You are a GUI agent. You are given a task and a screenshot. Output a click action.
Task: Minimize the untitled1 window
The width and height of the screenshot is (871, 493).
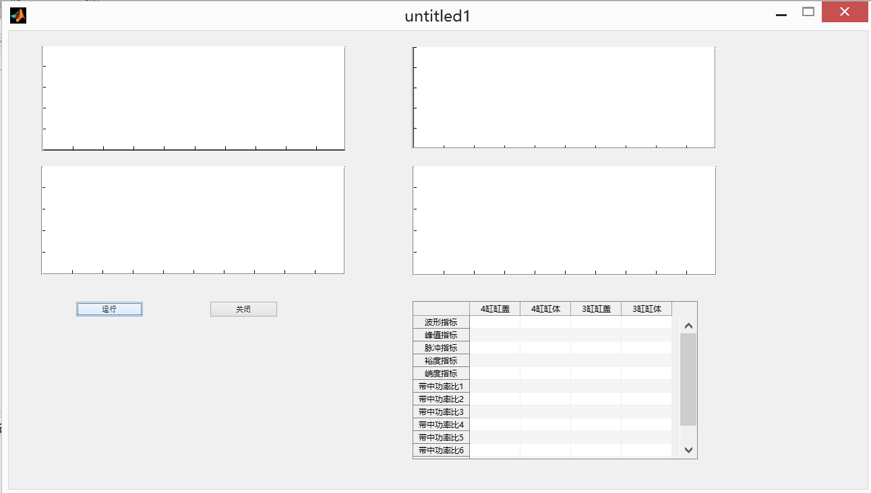pos(782,13)
